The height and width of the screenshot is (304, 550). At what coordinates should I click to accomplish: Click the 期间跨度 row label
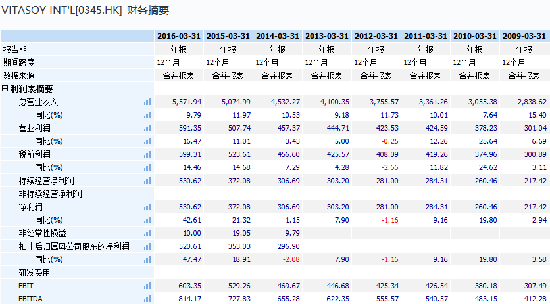(19, 62)
